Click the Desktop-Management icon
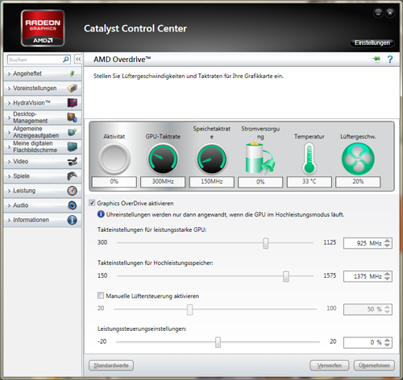The height and width of the screenshot is (380, 403). pyautogui.click(x=72, y=118)
